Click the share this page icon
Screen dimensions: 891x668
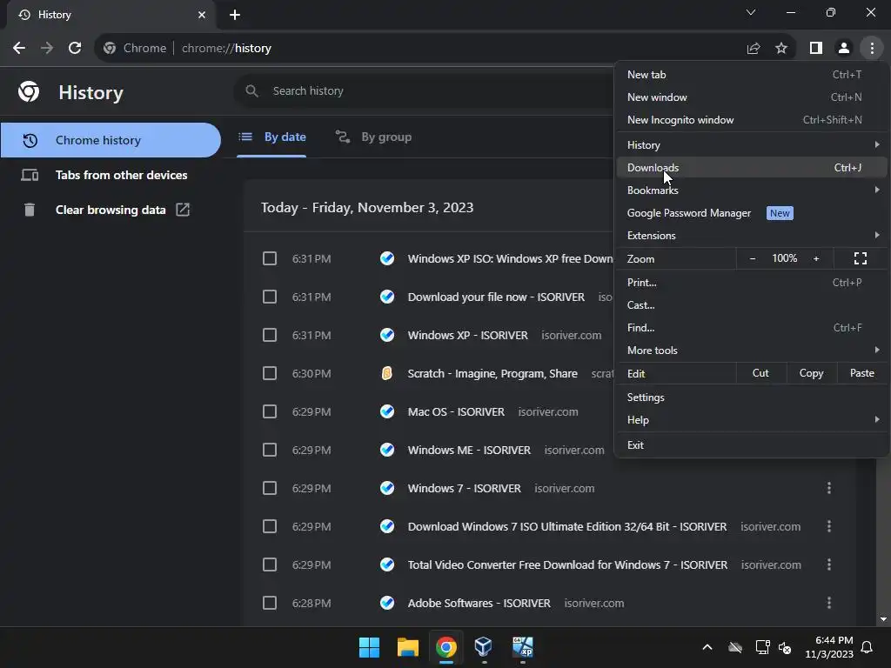(754, 49)
